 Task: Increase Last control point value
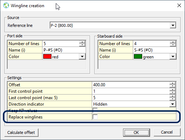point(172,96)
